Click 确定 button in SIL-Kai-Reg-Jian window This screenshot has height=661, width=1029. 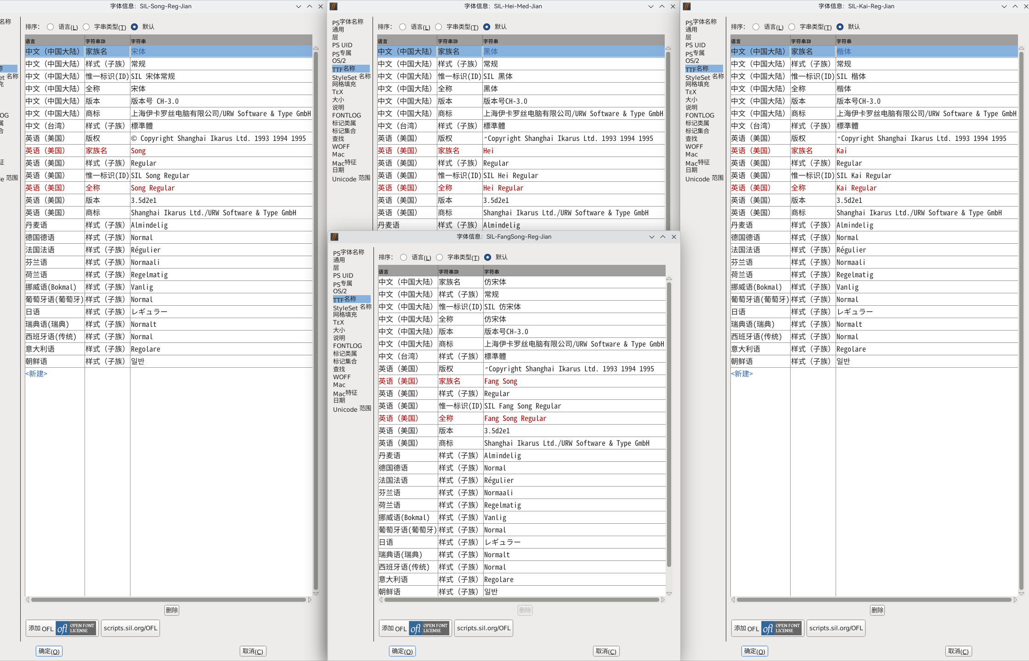[x=755, y=651]
